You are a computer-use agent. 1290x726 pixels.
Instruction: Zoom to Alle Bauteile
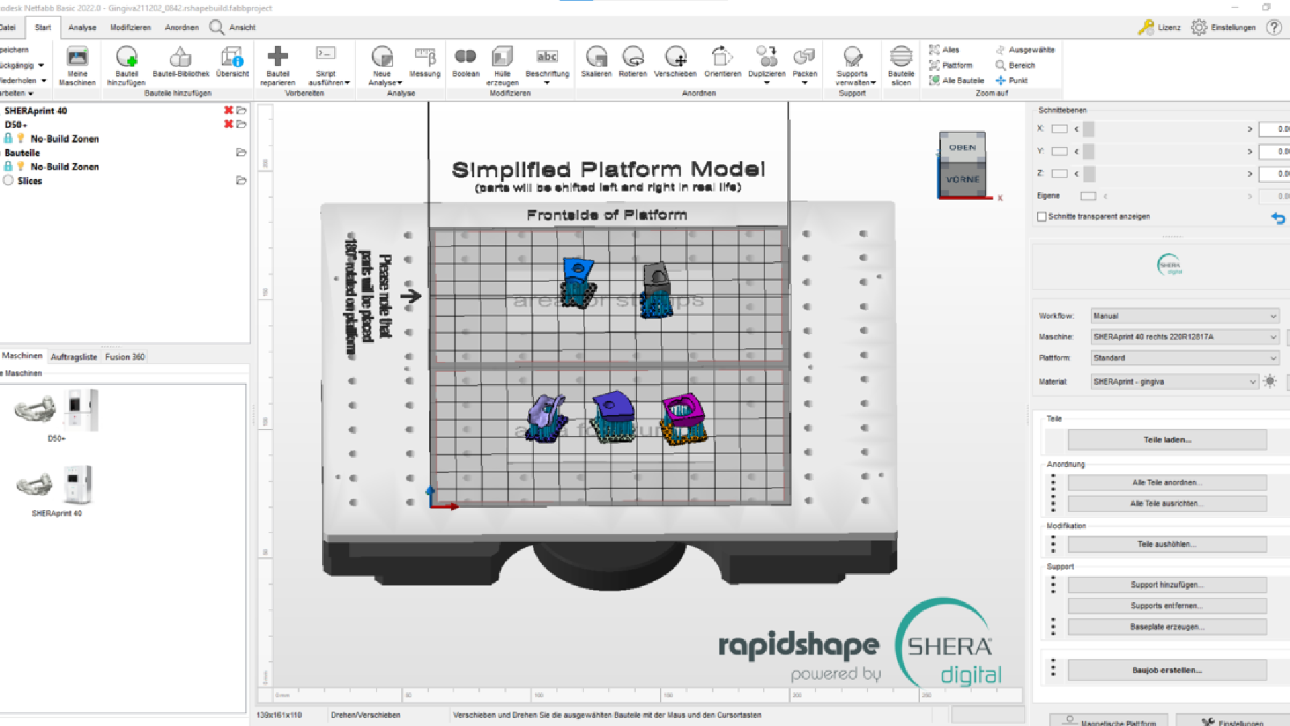click(956, 81)
